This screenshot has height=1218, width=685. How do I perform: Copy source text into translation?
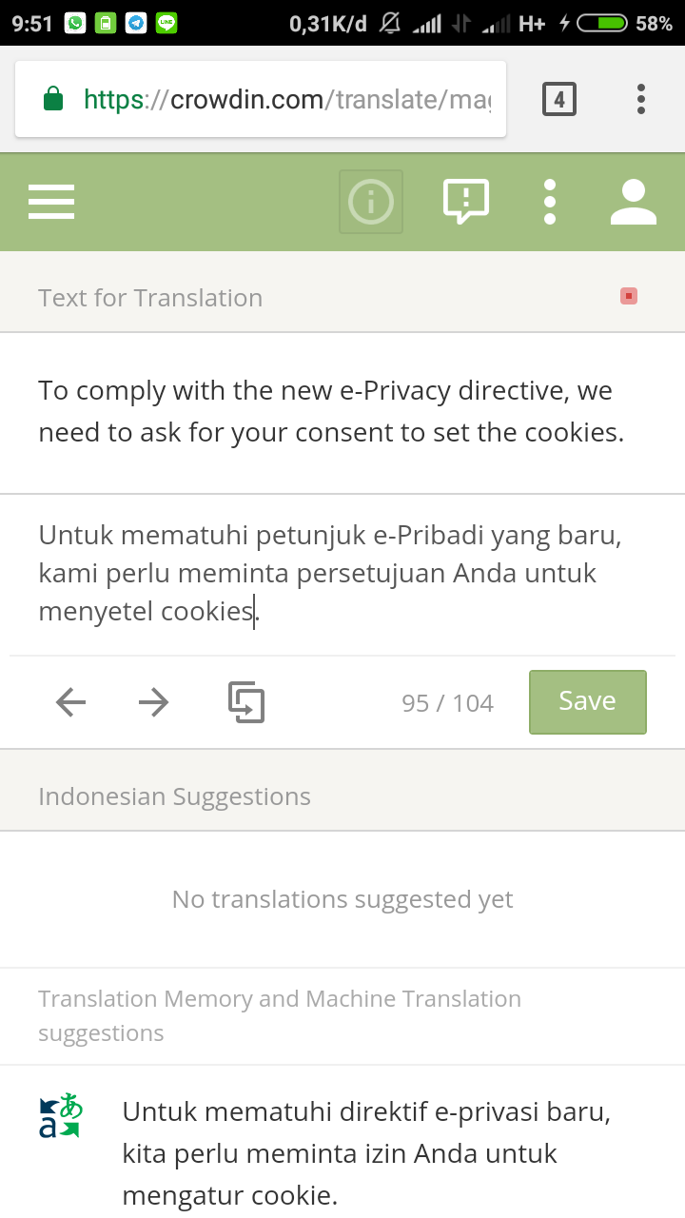click(246, 703)
